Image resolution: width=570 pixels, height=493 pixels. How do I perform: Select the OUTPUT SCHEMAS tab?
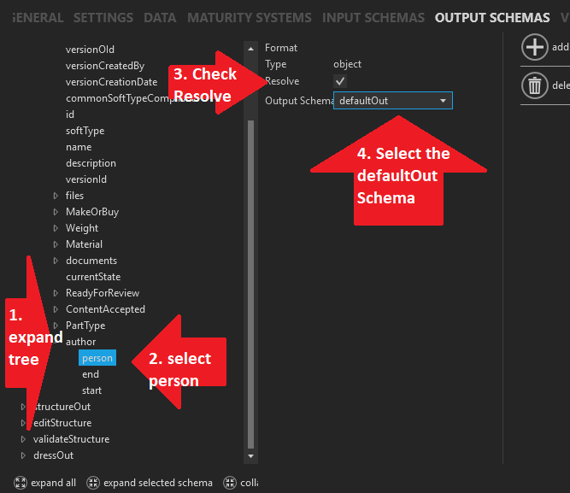pyautogui.click(x=492, y=18)
